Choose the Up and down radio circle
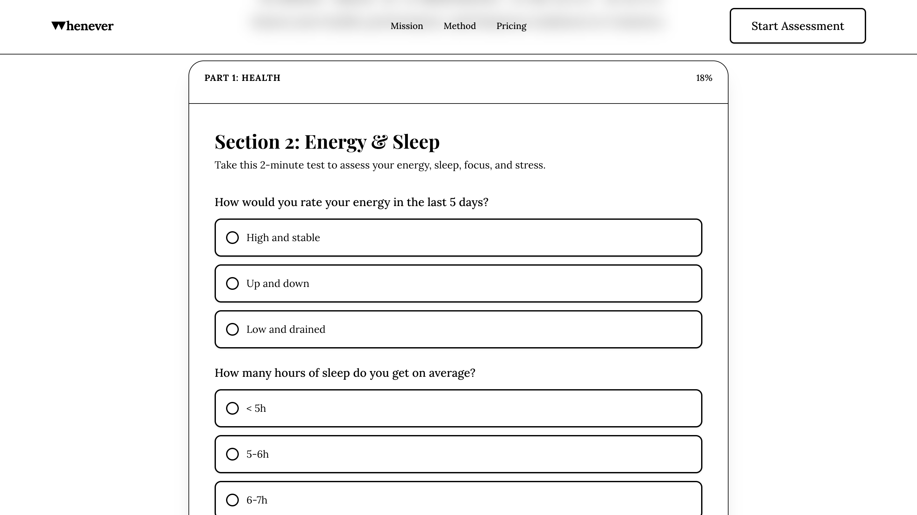 (232, 283)
